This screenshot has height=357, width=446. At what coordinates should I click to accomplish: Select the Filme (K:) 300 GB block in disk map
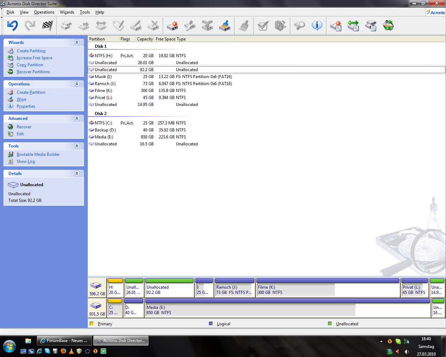(x=328, y=288)
